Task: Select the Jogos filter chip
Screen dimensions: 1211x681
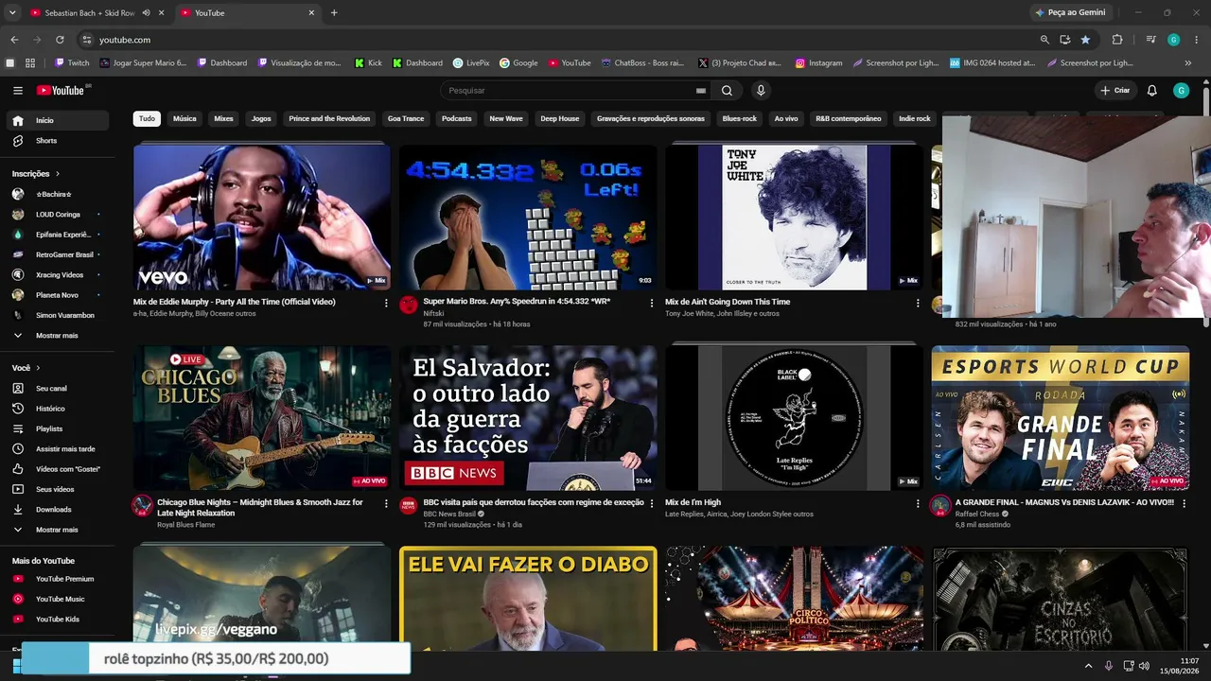Action: [x=261, y=119]
